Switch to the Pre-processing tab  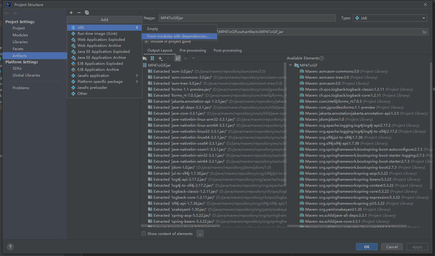click(193, 50)
